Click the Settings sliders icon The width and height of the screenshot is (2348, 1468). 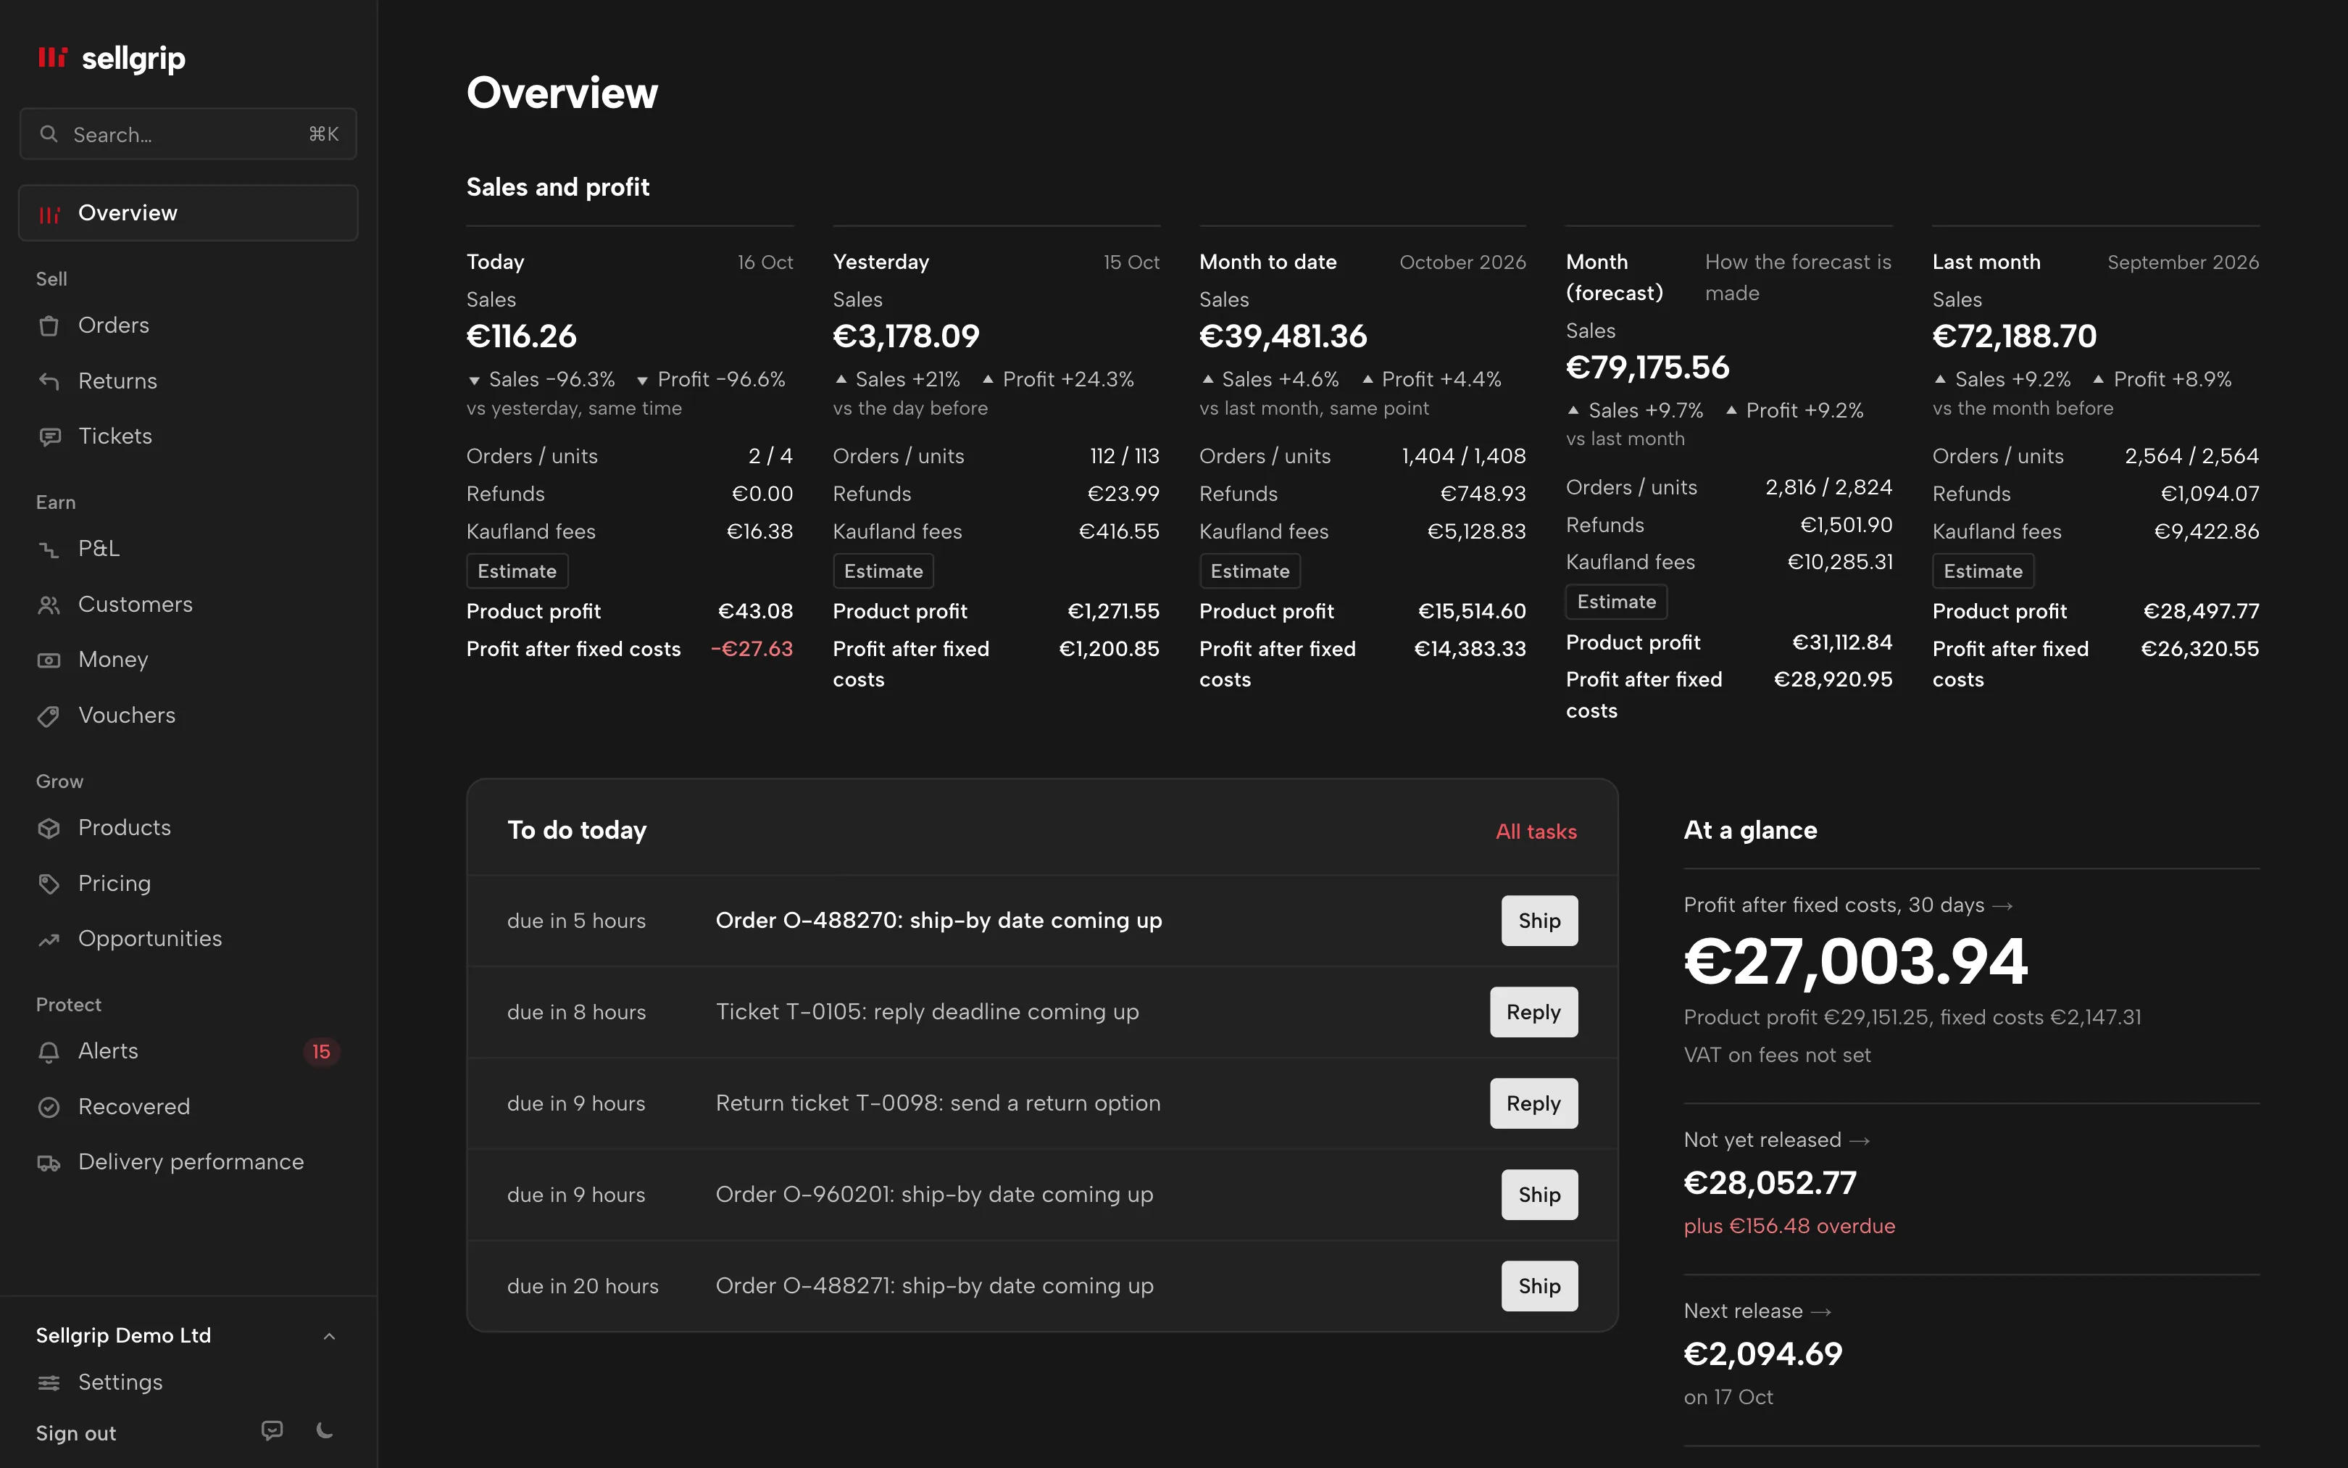coord(49,1382)
